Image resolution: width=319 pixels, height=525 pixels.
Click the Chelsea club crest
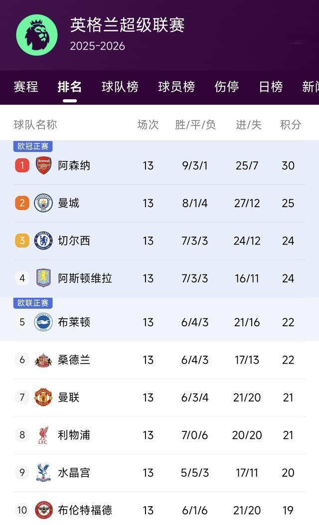(x=43, y=241)
